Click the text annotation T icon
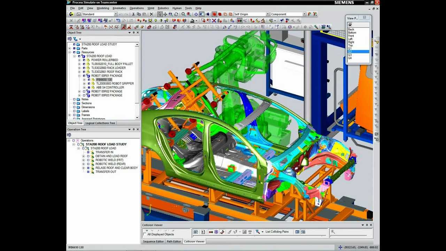This screenshot has width=446, height=251. click(x=167, y=21)
